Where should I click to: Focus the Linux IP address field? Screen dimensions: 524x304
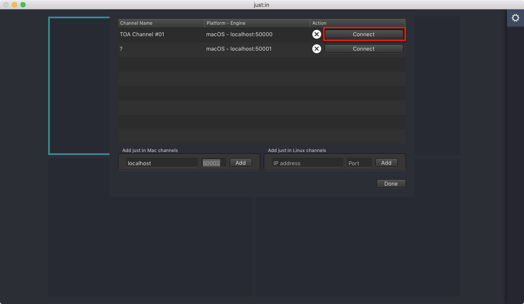[308, 163]
